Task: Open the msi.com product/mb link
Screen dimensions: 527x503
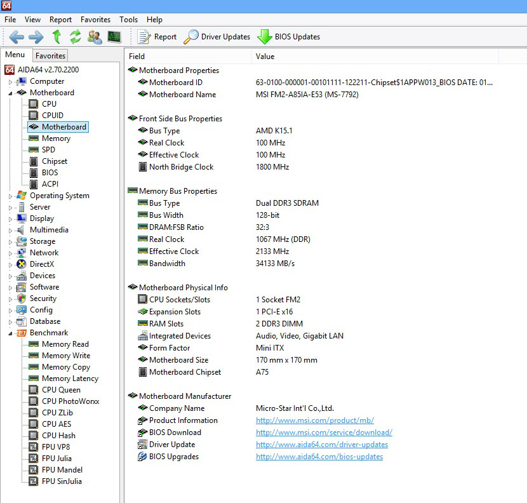Action: click(314, 420)
